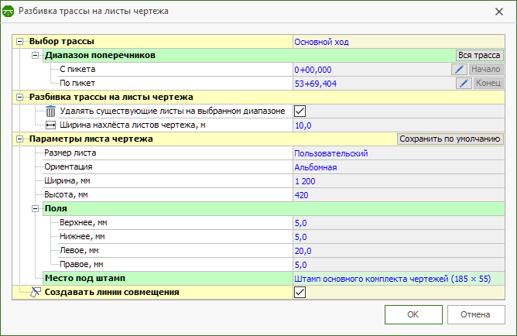Collapse the Параметры листа чертежа section

tap(20, 139)
